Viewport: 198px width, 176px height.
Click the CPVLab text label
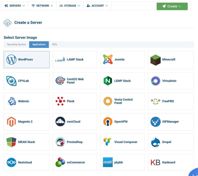click(x=23, y=81)
